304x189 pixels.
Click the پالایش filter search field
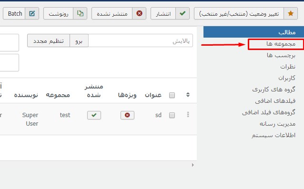(x=141, y=40)
